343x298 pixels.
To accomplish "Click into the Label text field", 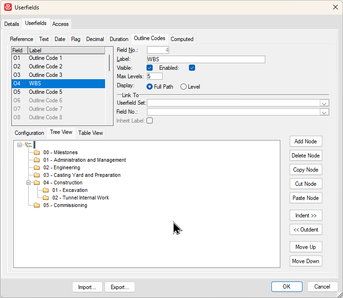I will click(x=206, y=59).
